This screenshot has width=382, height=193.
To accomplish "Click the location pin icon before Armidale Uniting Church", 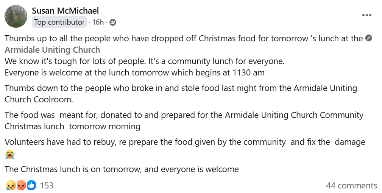I will (369, 38).
